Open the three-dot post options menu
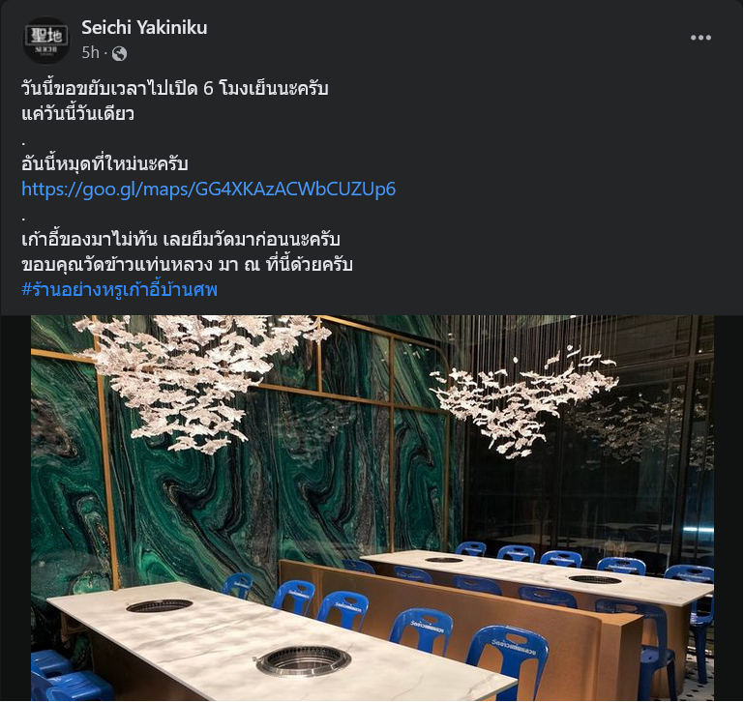744x702 pixels. click(700, 38)
